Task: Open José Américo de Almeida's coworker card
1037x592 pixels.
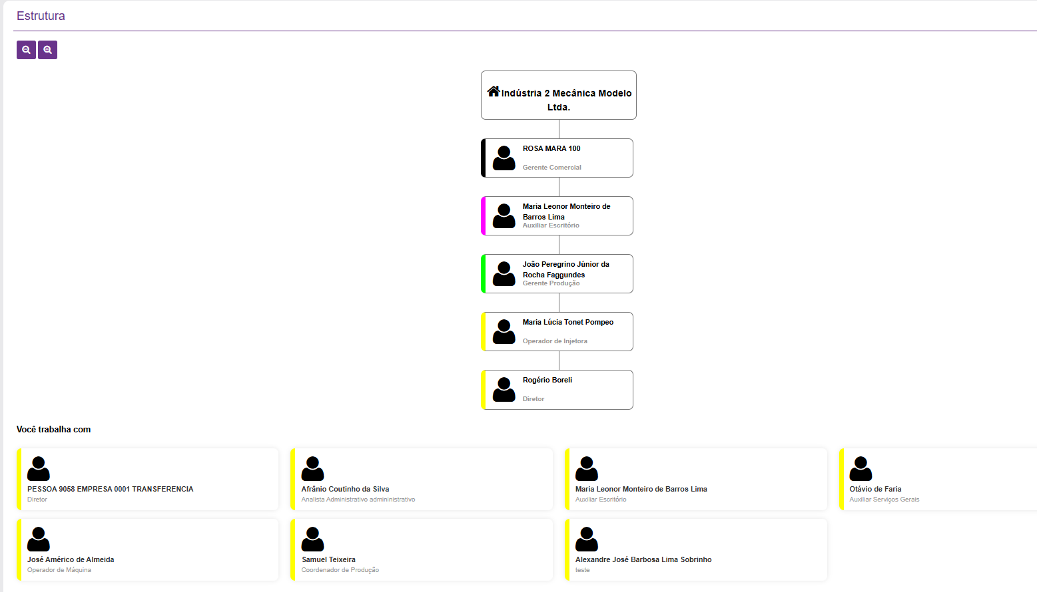Action: (148, 550)
